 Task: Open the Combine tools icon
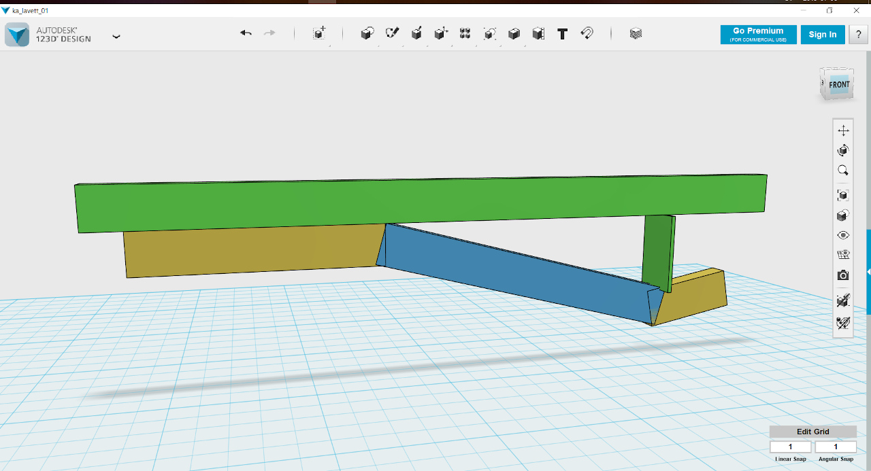514,33
